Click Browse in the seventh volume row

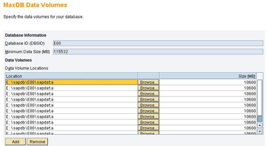pyautogui.click(x=149, y=117)
